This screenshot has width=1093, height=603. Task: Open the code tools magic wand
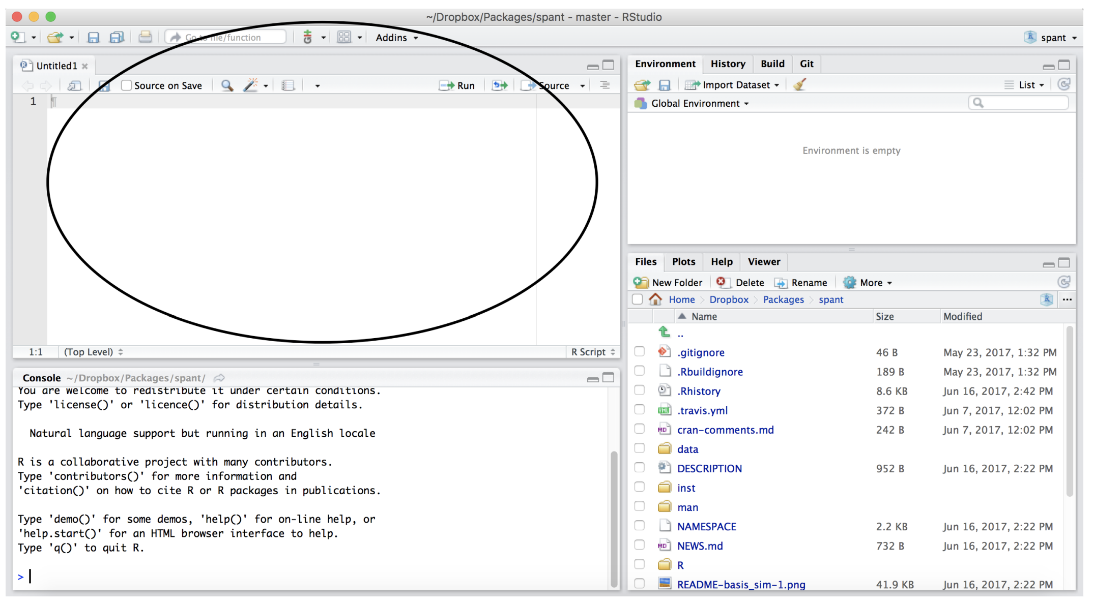[250, 85]
